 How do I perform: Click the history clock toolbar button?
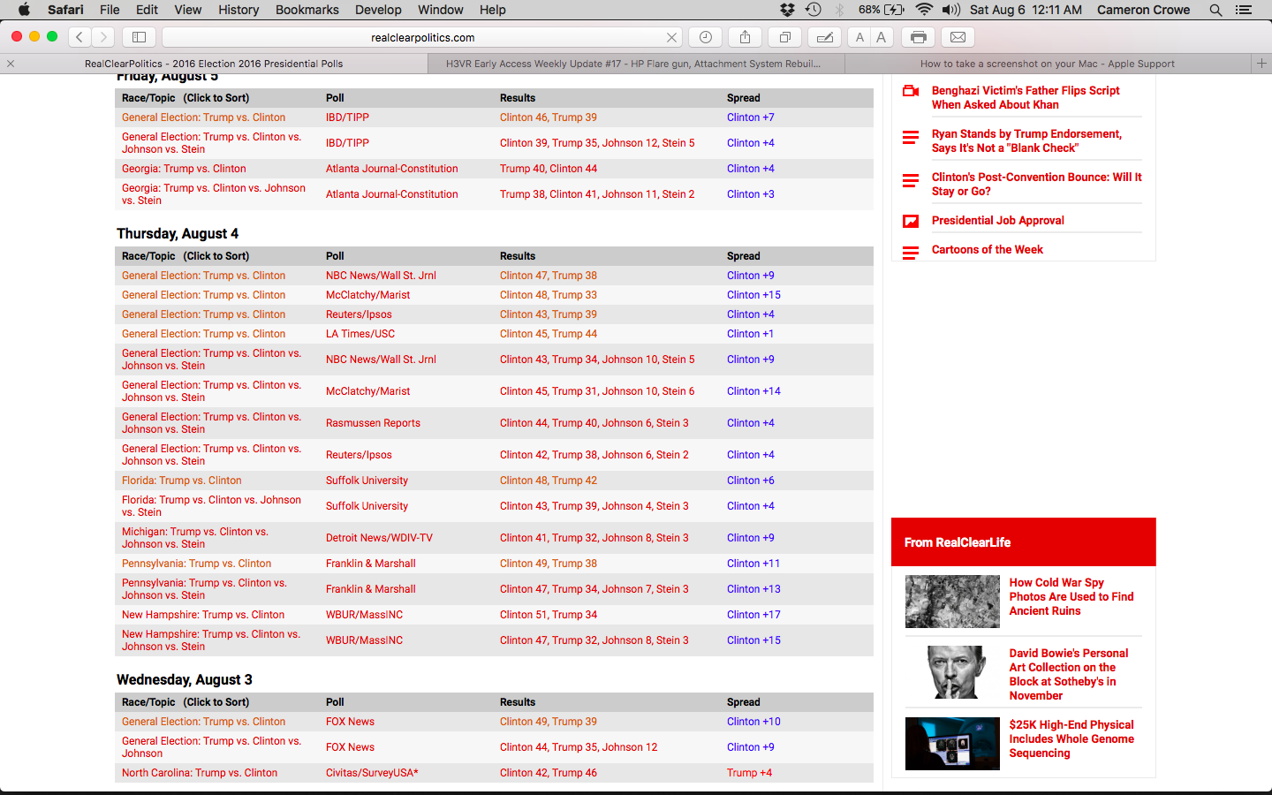coord(705,37)
